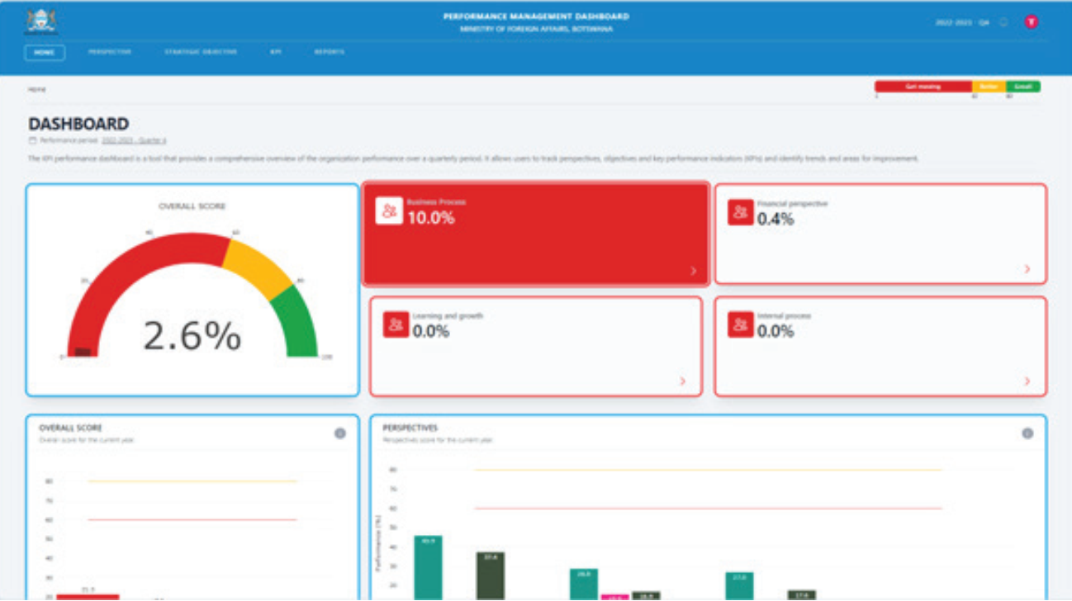
Task: Expand Financial perspective card chevron arrow
Action: pos(1027,269)
